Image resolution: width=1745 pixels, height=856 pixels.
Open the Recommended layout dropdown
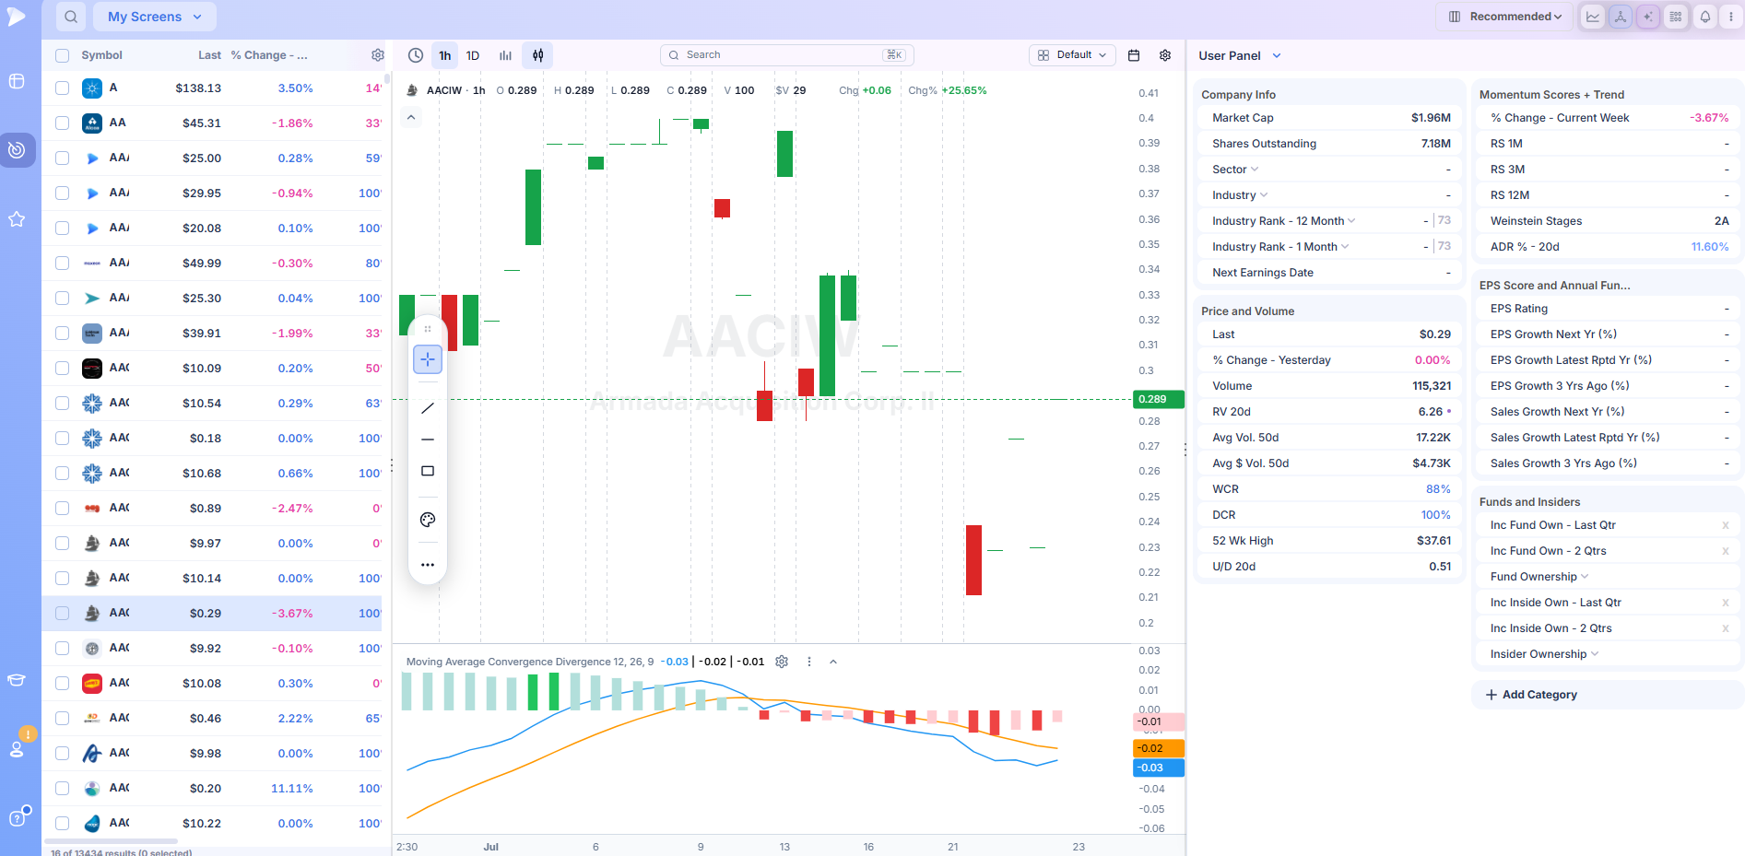tap(1504, 17)
